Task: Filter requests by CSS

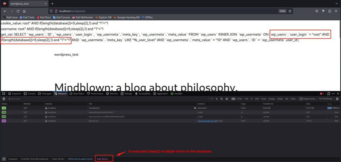Action: coord(246,99)
